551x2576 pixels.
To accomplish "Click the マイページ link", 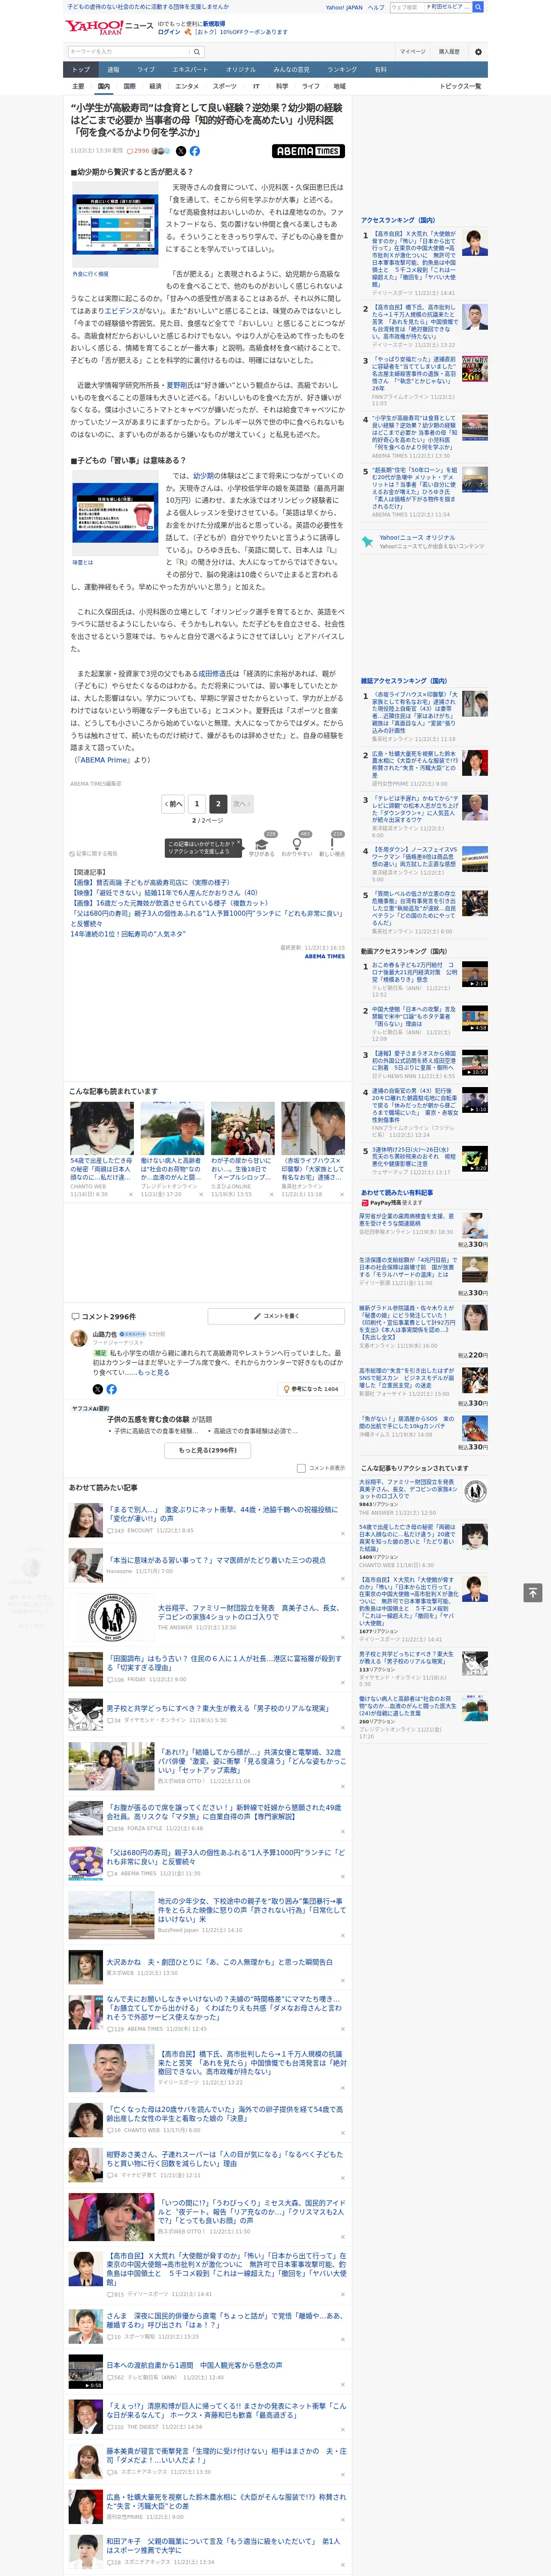I will pyautogui.click(x=412, y=51).
